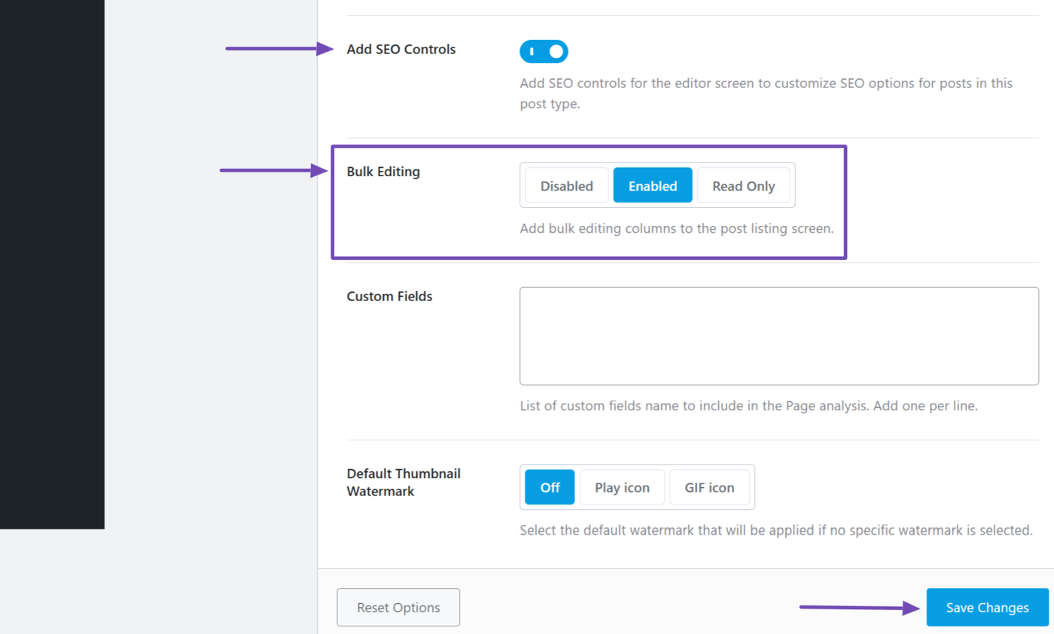Screen dimensions: 1054x634
Task: Choose GIF icon as thumbnail watermark
Action: [x=709, y=486]
